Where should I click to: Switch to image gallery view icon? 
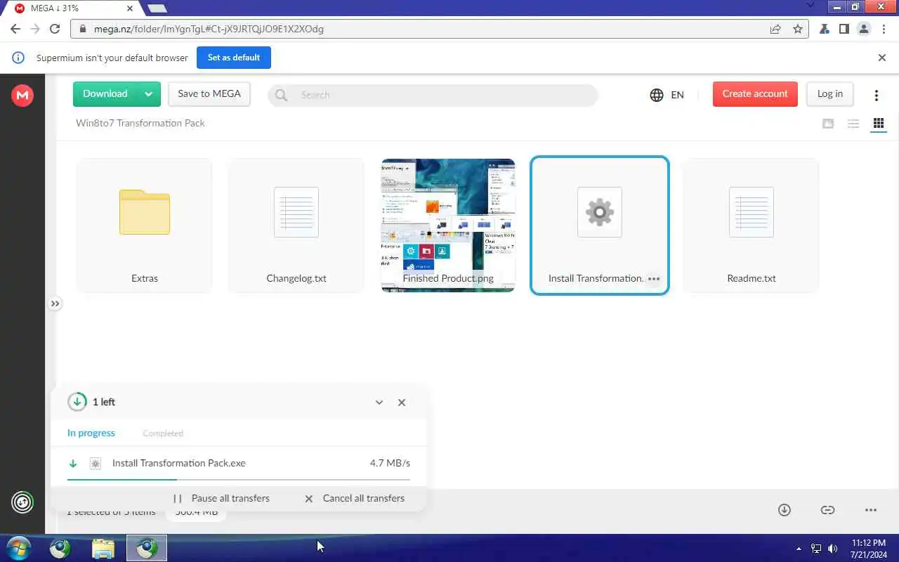828,124
